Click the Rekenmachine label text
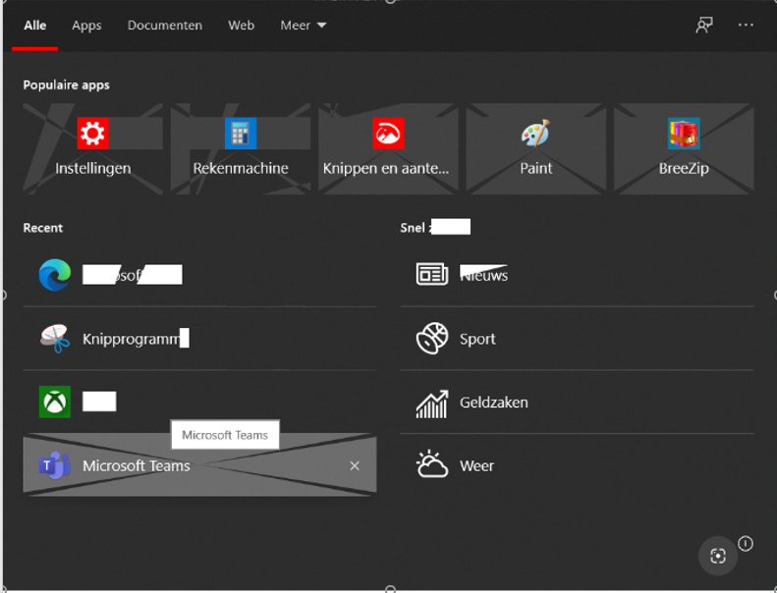This screenshot has height=593, width=777. [x=241, y=169]
